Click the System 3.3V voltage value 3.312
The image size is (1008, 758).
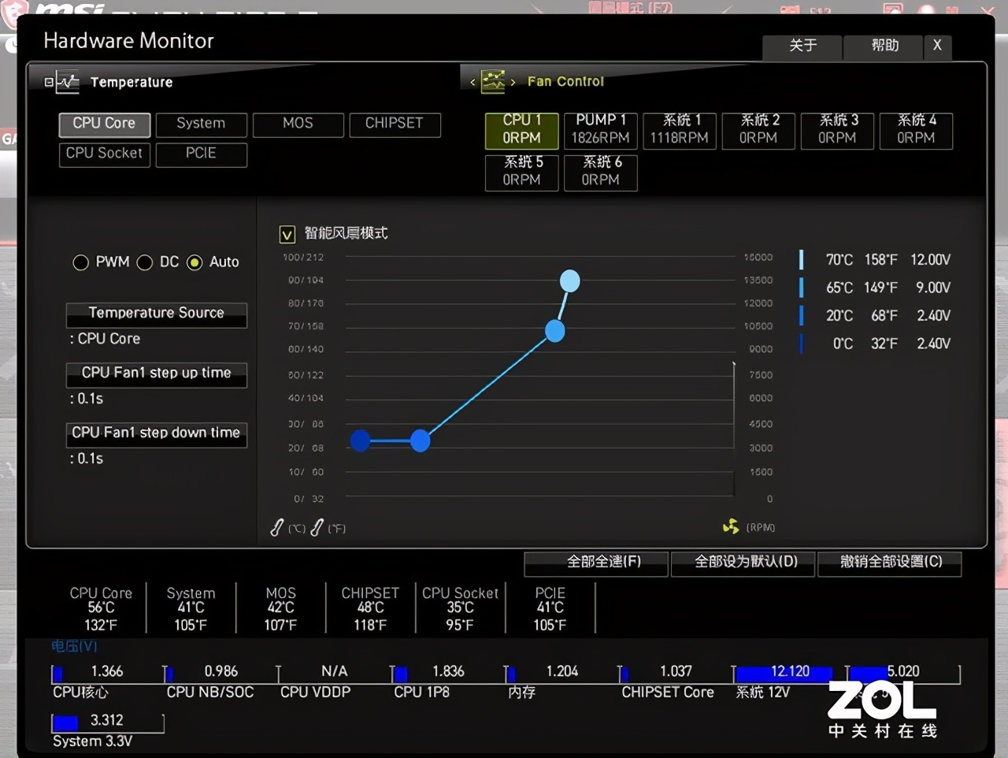107,721
